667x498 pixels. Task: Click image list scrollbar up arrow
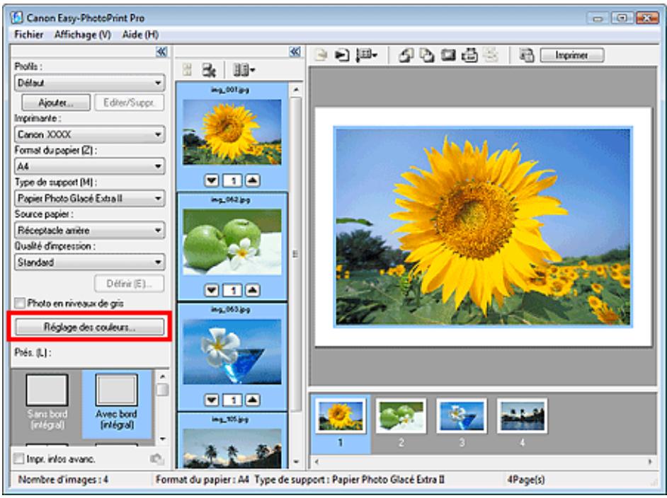296,90
